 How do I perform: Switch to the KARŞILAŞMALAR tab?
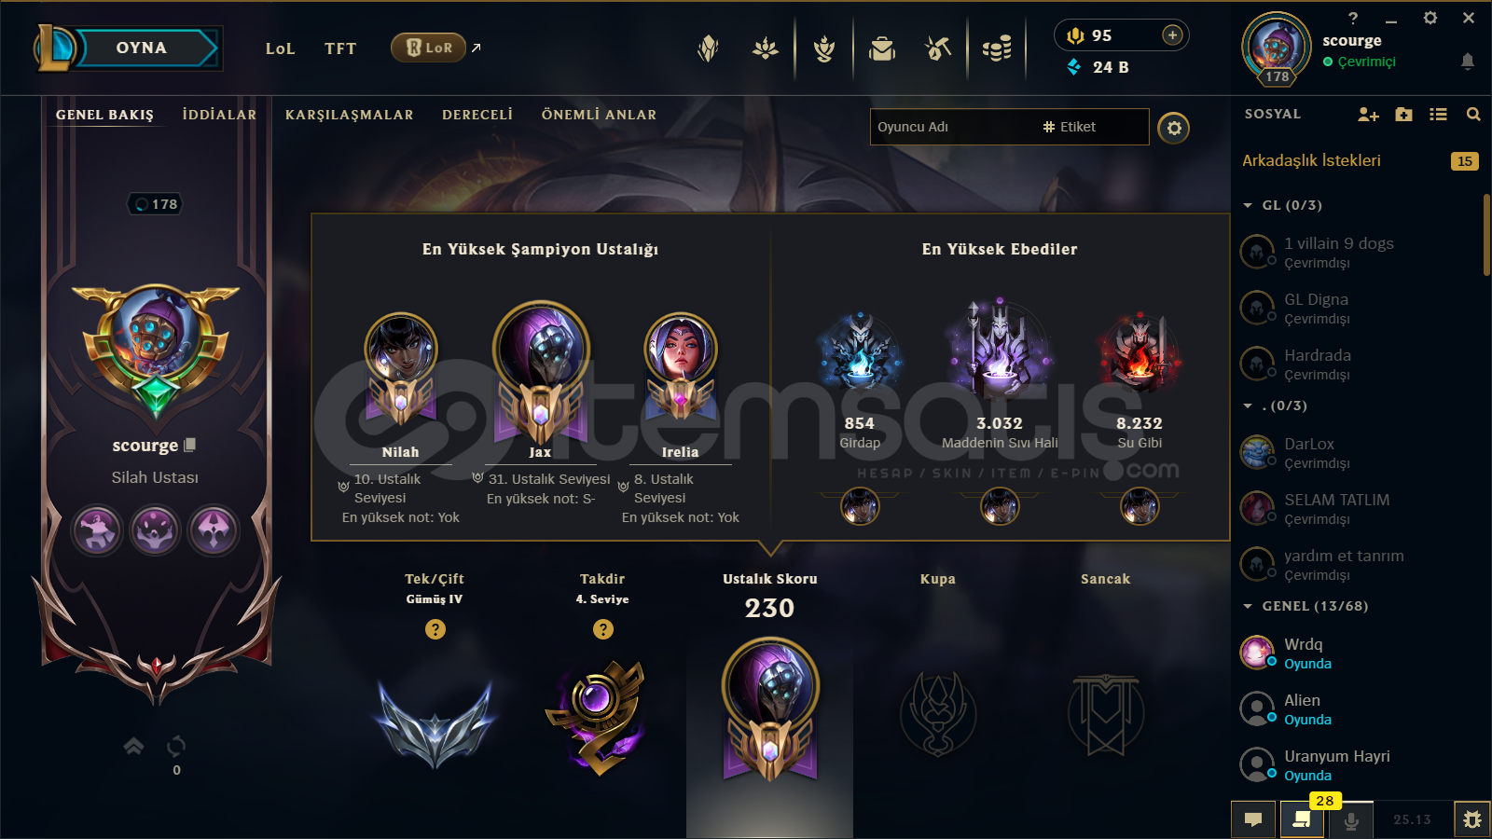tap(349, 115)
